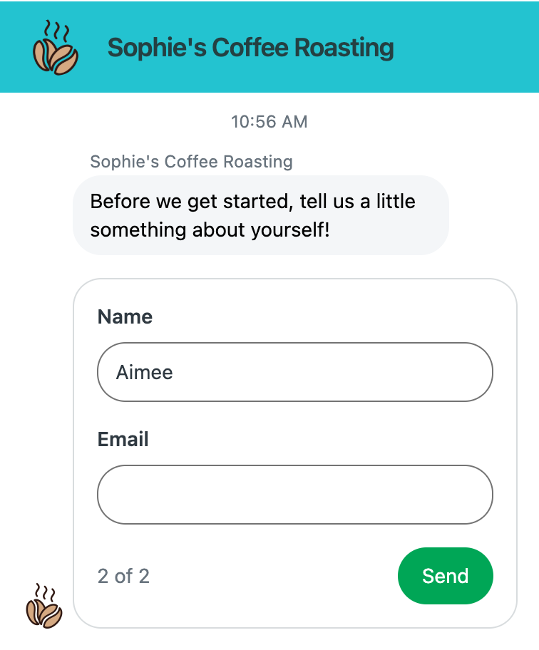Focus the Name input field

294,372
